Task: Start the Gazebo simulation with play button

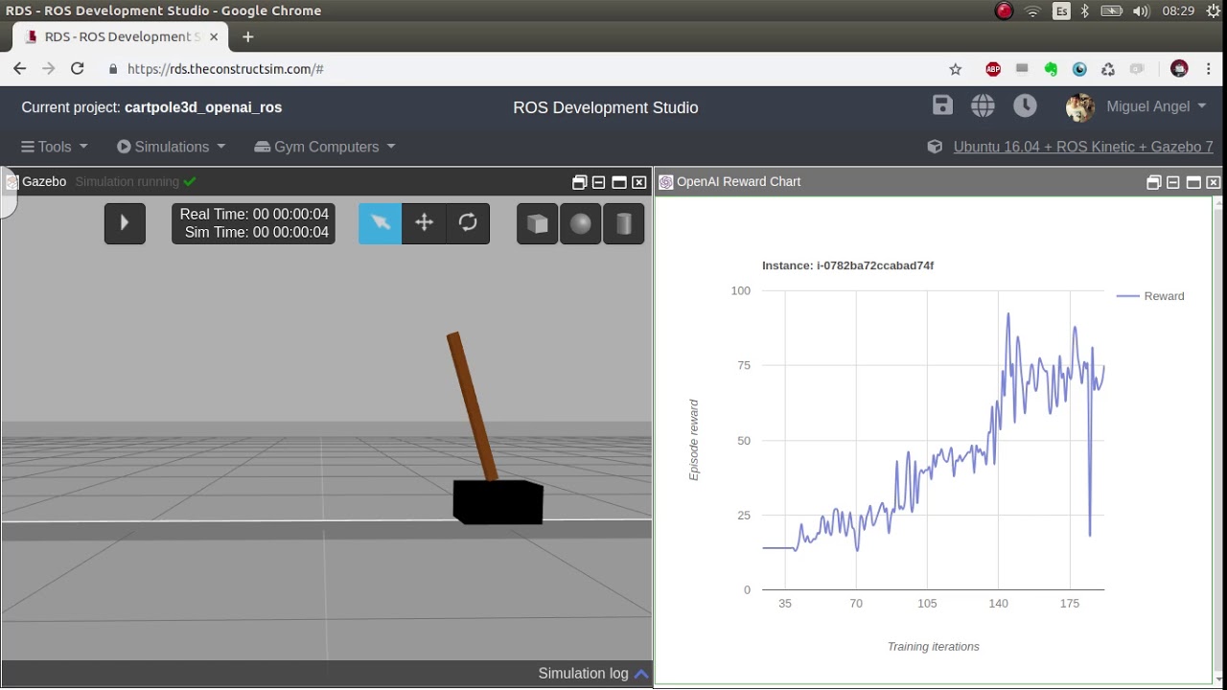Action: (125, 223)
